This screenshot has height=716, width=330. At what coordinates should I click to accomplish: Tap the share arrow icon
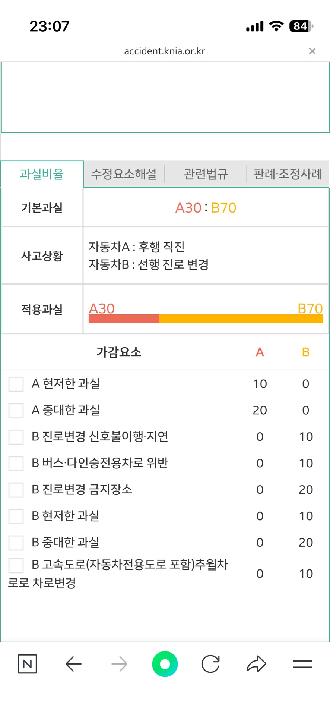(256, 664)
